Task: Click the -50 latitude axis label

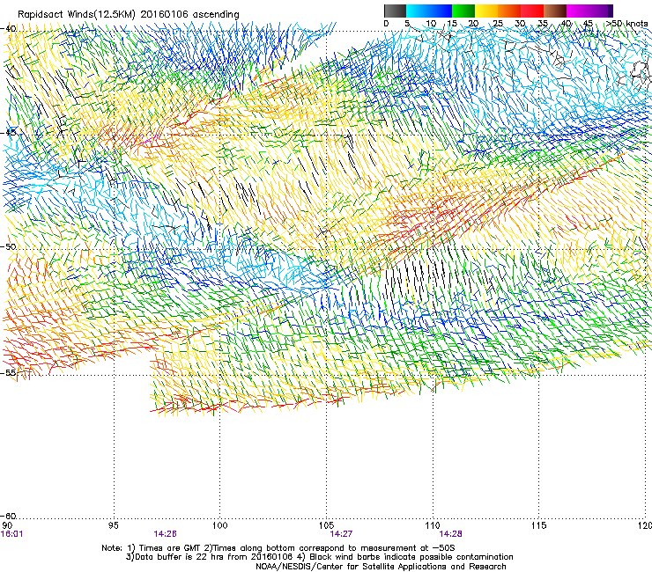Action: (8, 246)
